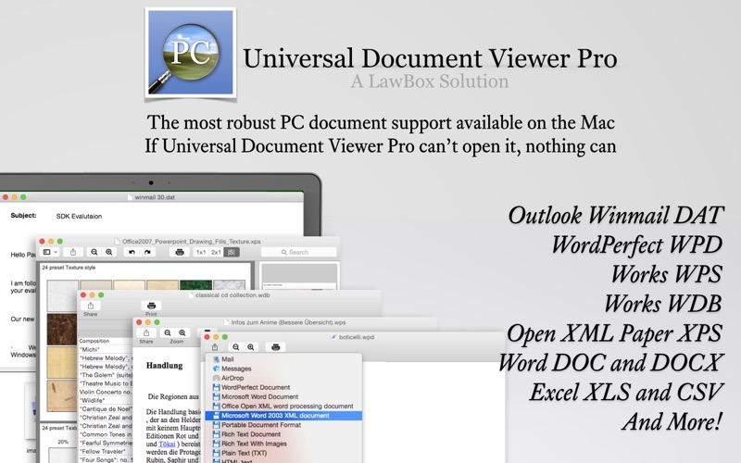Screen dimensions: 741x463
Task: Close the classical cd collection.wdb window
Action: tap(83, 294)
